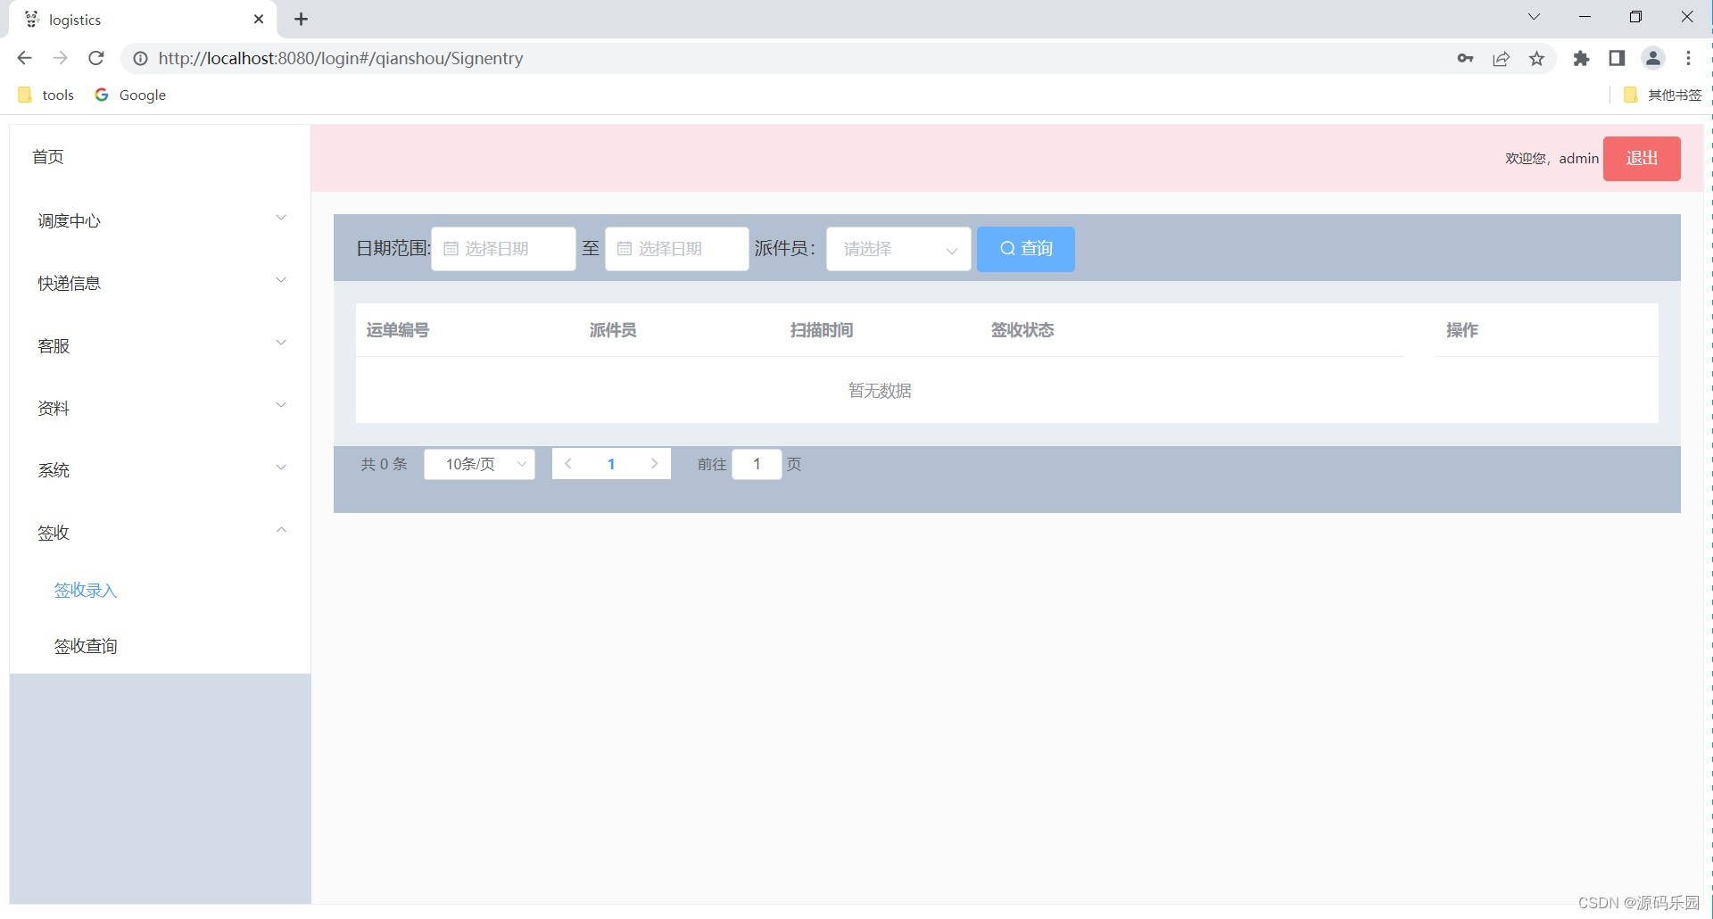Screen dimensions: 1713x919
Task: Click the 查询 search button
Action: [1026, 249]
